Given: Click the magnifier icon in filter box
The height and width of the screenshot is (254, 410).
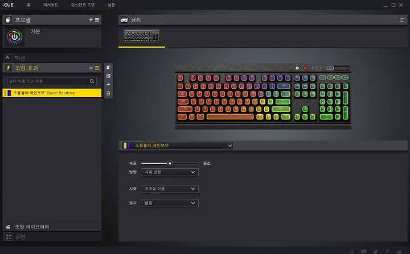Looking at the screenshot, I should pyautogui.click(x=92, y=81).
